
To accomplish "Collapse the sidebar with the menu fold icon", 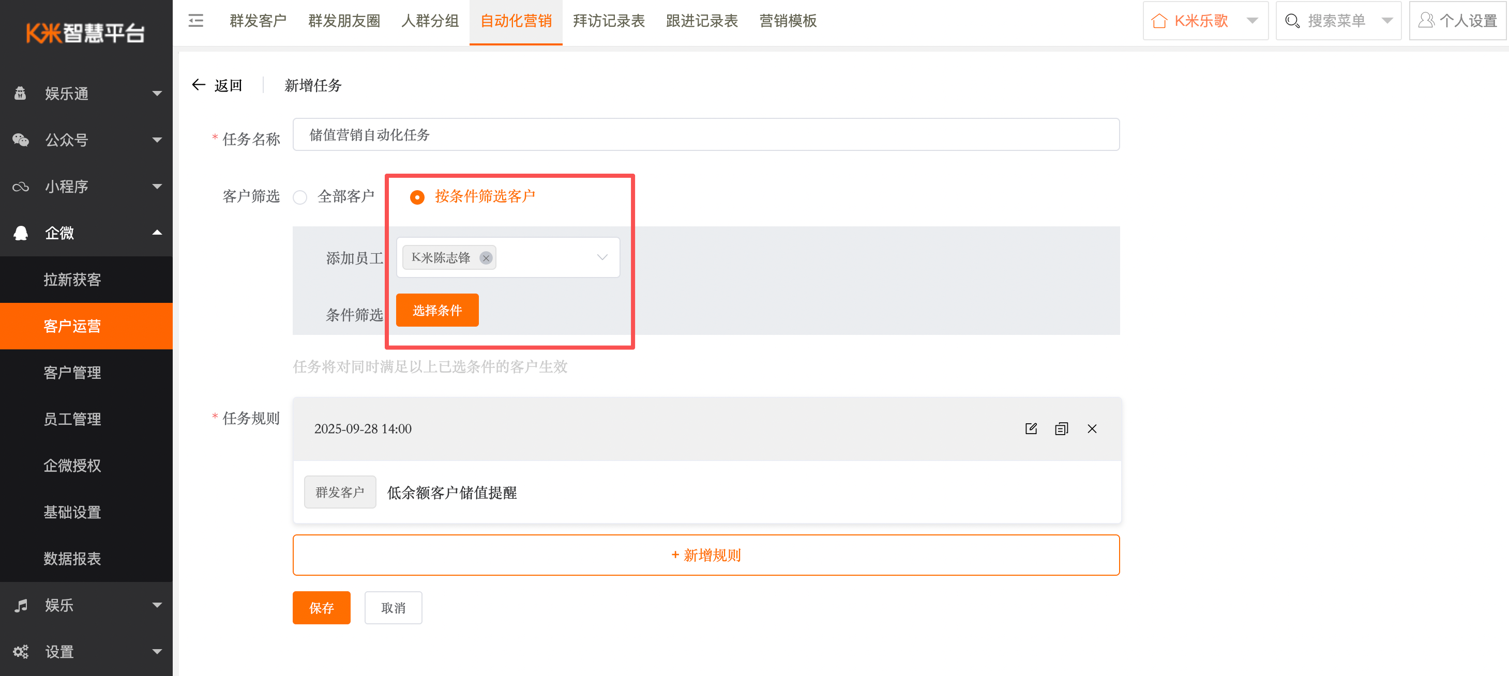I will click(x=195, y=21).
